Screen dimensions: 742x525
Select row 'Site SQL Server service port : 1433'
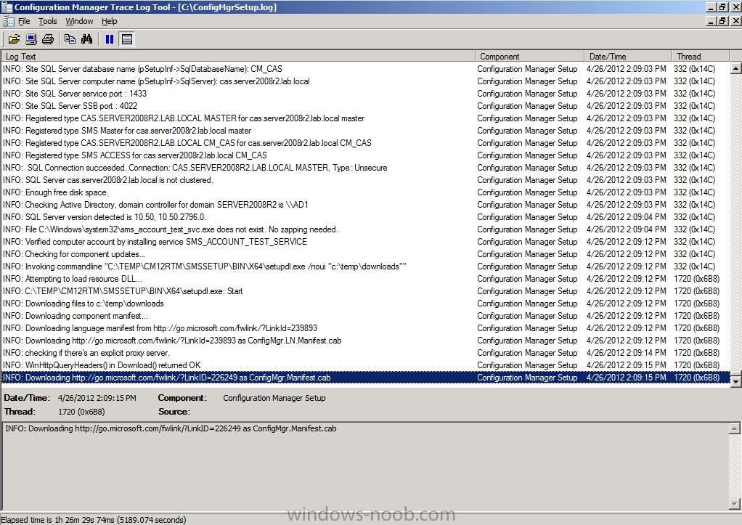[x=365, y=94]
